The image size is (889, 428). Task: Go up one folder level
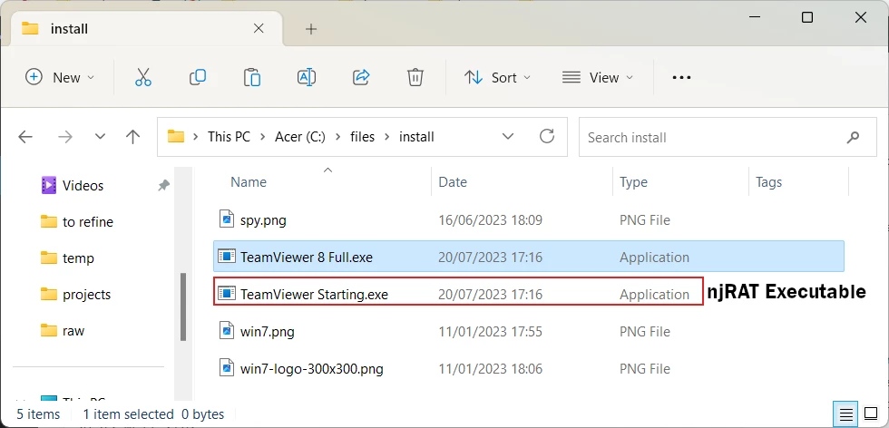[133, 137]
